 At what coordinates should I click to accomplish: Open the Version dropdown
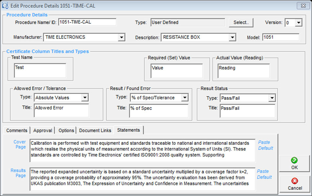pyautogui.click(x=298, y=23)
